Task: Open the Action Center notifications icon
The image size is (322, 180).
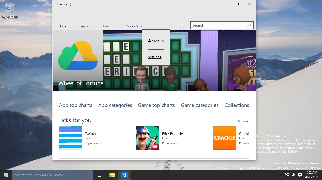Action: 300,175
